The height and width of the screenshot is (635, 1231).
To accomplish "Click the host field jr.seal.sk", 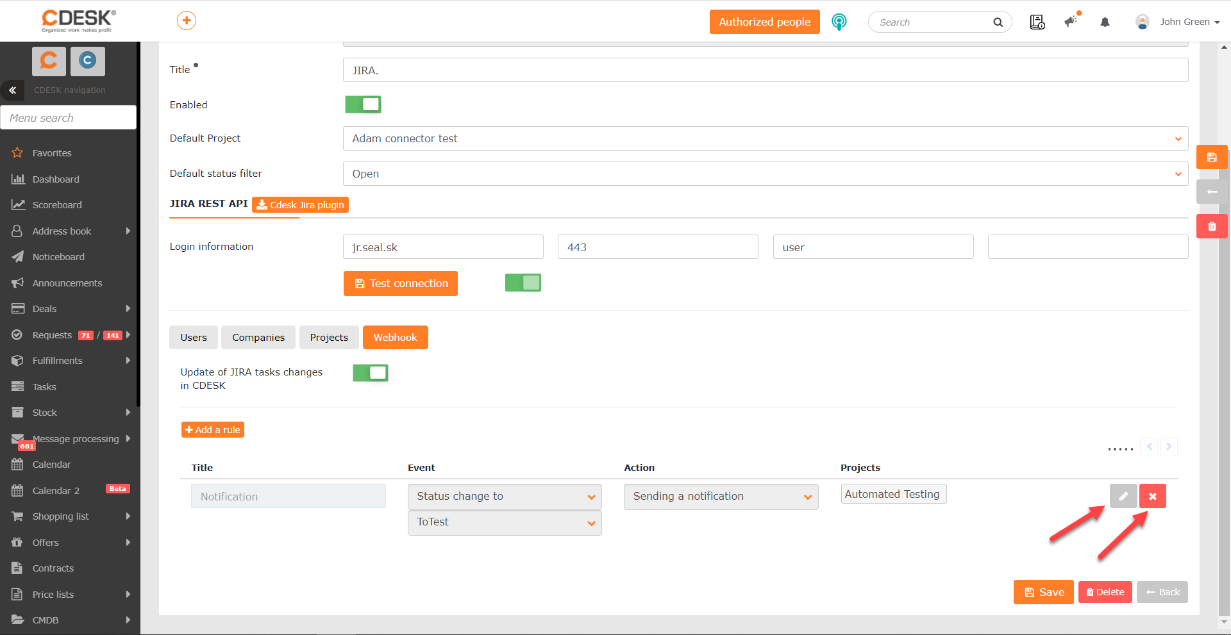I will coord(443,247).
